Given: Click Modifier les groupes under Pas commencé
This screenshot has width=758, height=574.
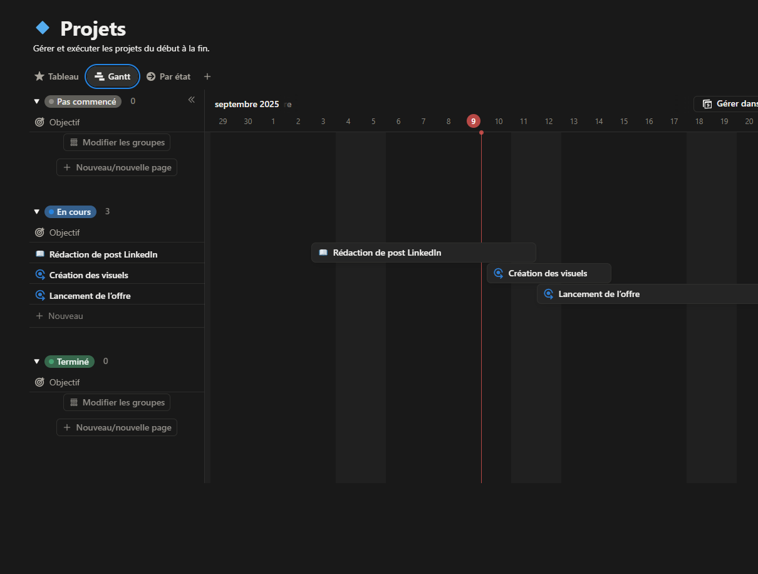Looking at the screenshot, I should tap(117, 142).
